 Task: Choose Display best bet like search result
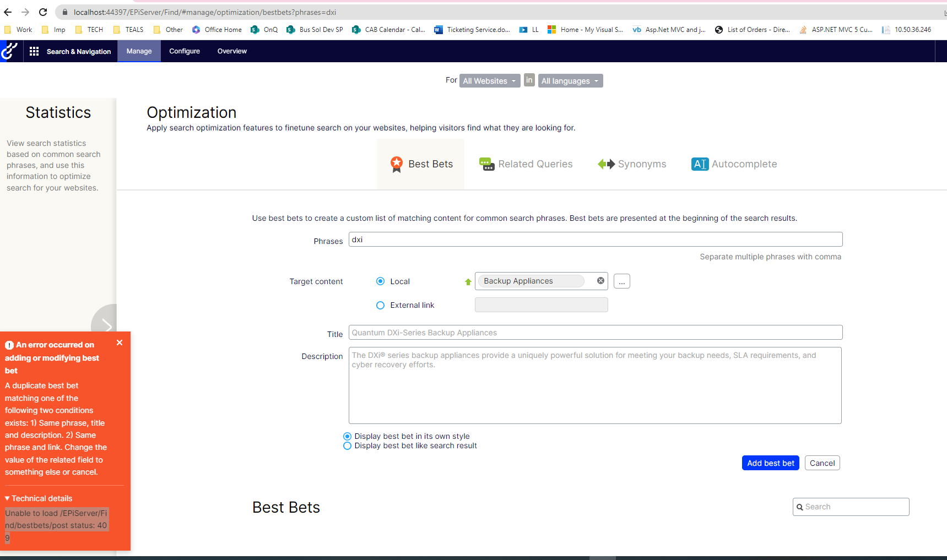coord(347,446)
